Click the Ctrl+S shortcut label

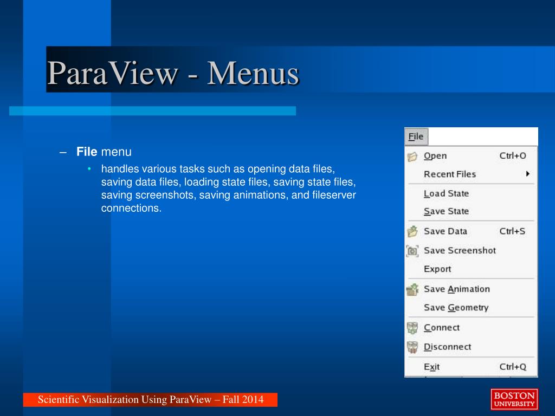[x=512, y=231]
